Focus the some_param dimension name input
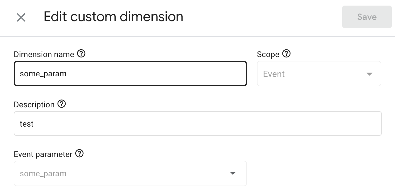Viewport: 395px width, 193px height. pos(130,74)
